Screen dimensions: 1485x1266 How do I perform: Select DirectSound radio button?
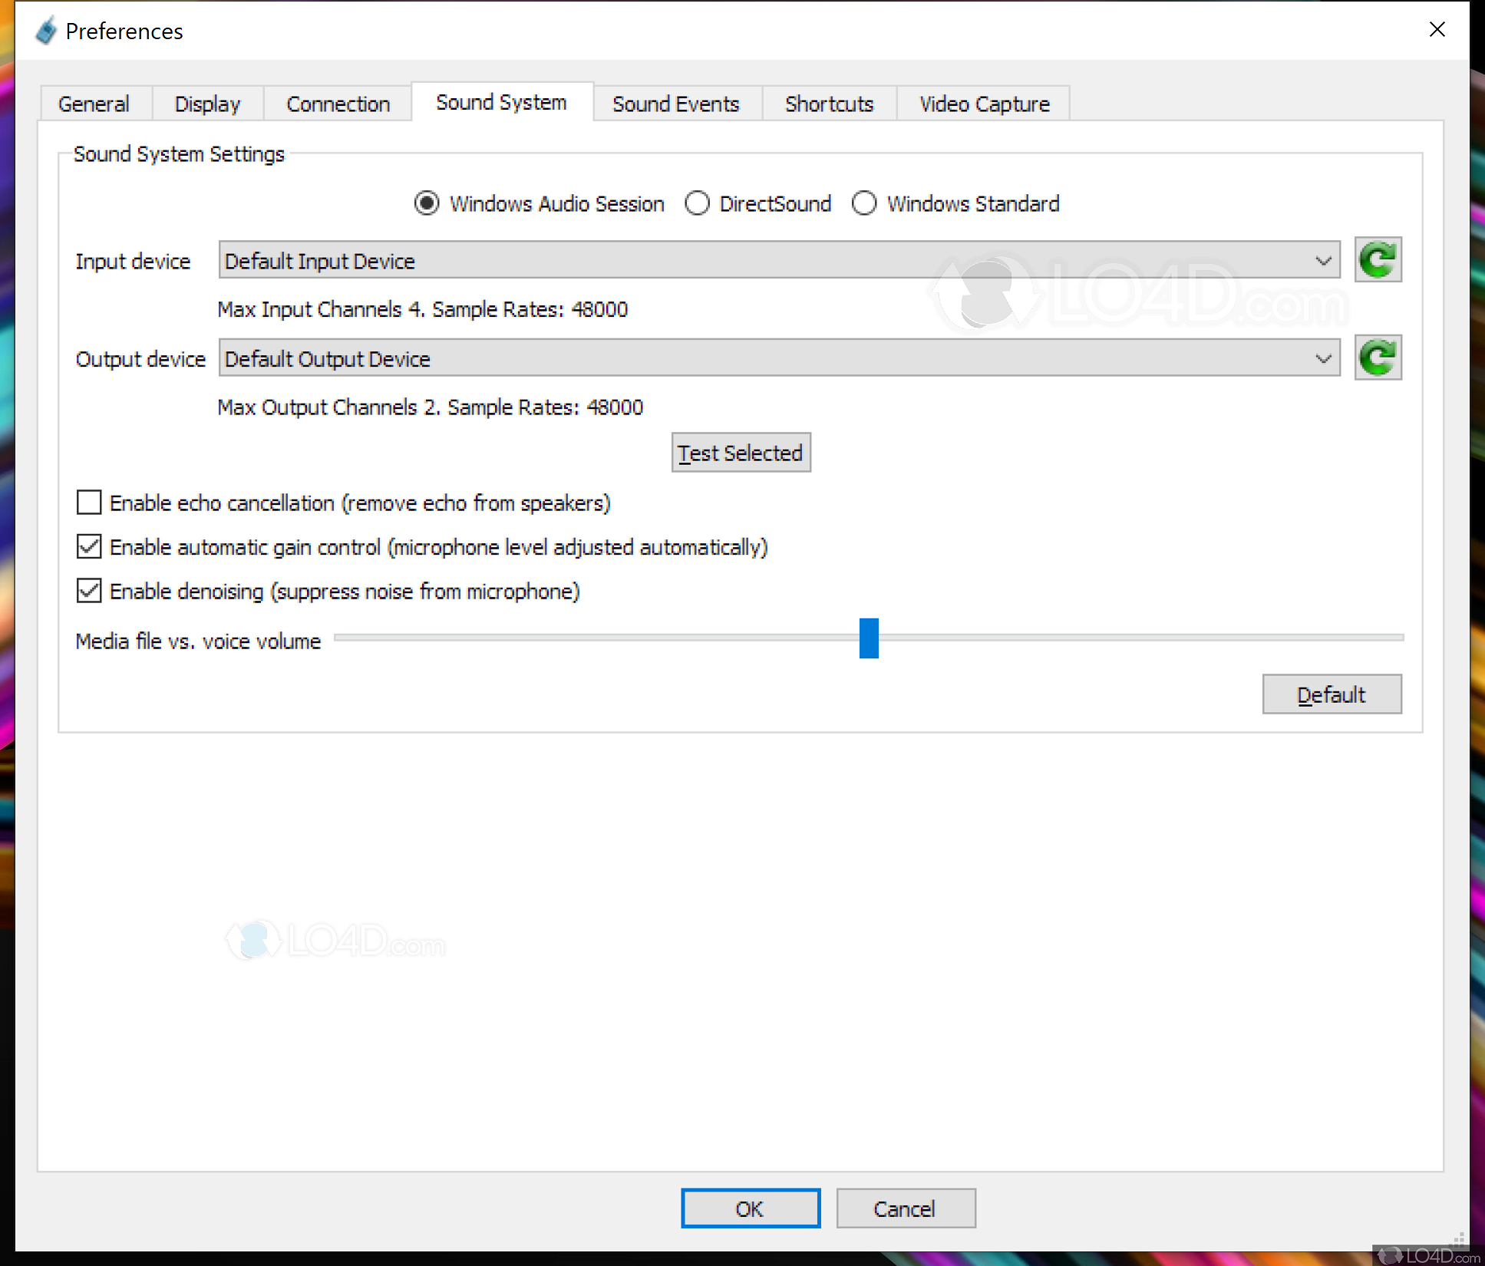(697, 203)
